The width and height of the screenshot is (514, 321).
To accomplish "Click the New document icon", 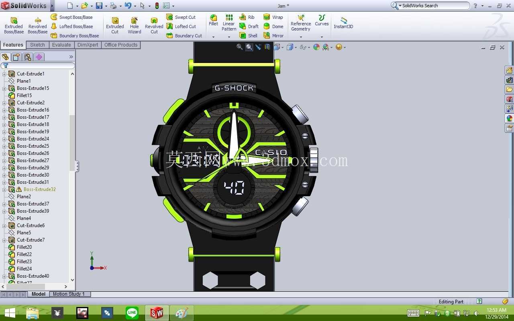I will coord(70,6).
